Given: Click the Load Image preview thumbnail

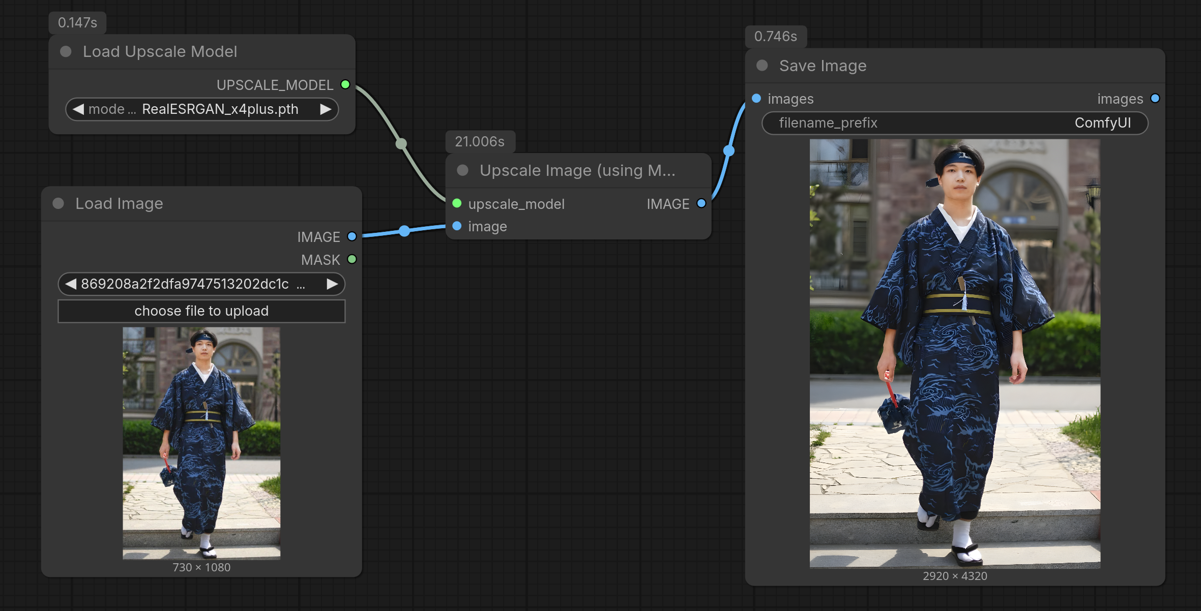Looking at the screenshot, I should [201, 443].
